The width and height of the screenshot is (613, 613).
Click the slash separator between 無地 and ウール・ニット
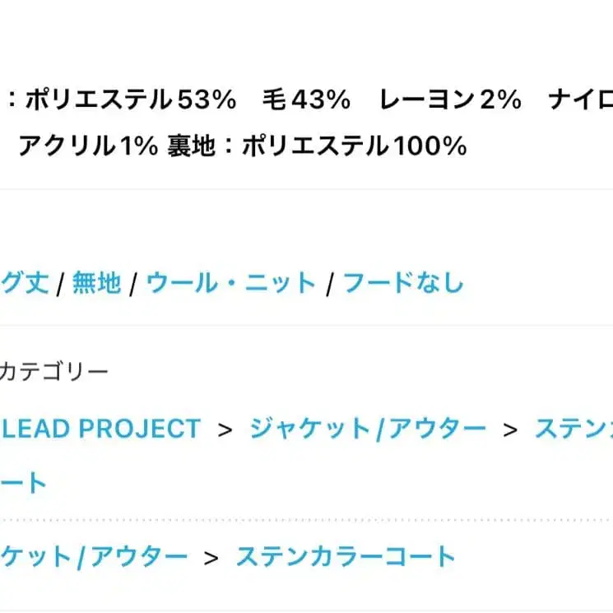(133, 285)
